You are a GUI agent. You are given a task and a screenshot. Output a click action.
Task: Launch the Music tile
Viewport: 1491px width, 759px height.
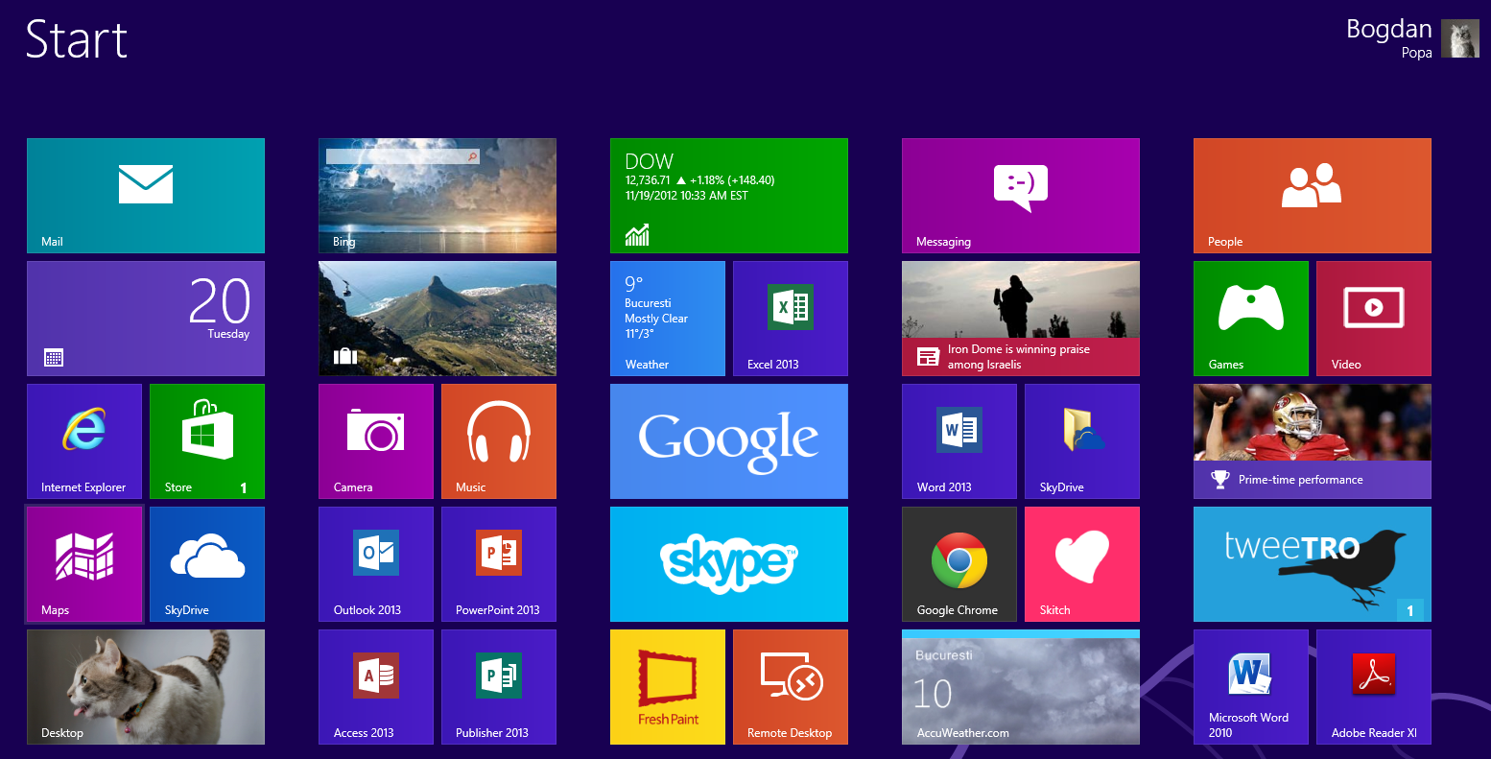(499, 441)
